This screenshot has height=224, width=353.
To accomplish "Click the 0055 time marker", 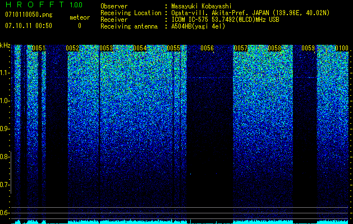I will (173, 48).
